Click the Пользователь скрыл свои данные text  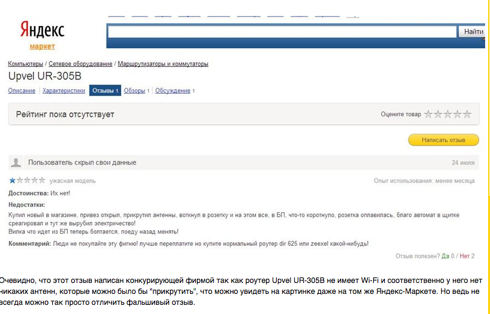[x=82, y=162]
